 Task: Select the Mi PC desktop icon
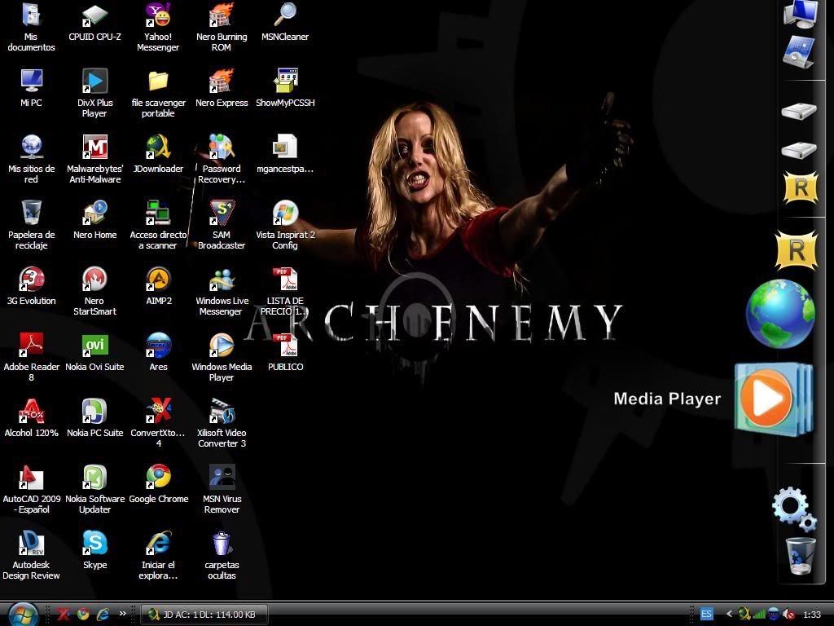pyautogui.click(x=31, y=88)
